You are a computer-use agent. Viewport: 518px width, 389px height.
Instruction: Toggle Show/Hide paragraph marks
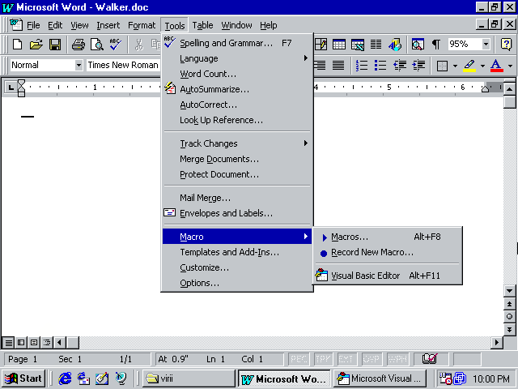436,44
